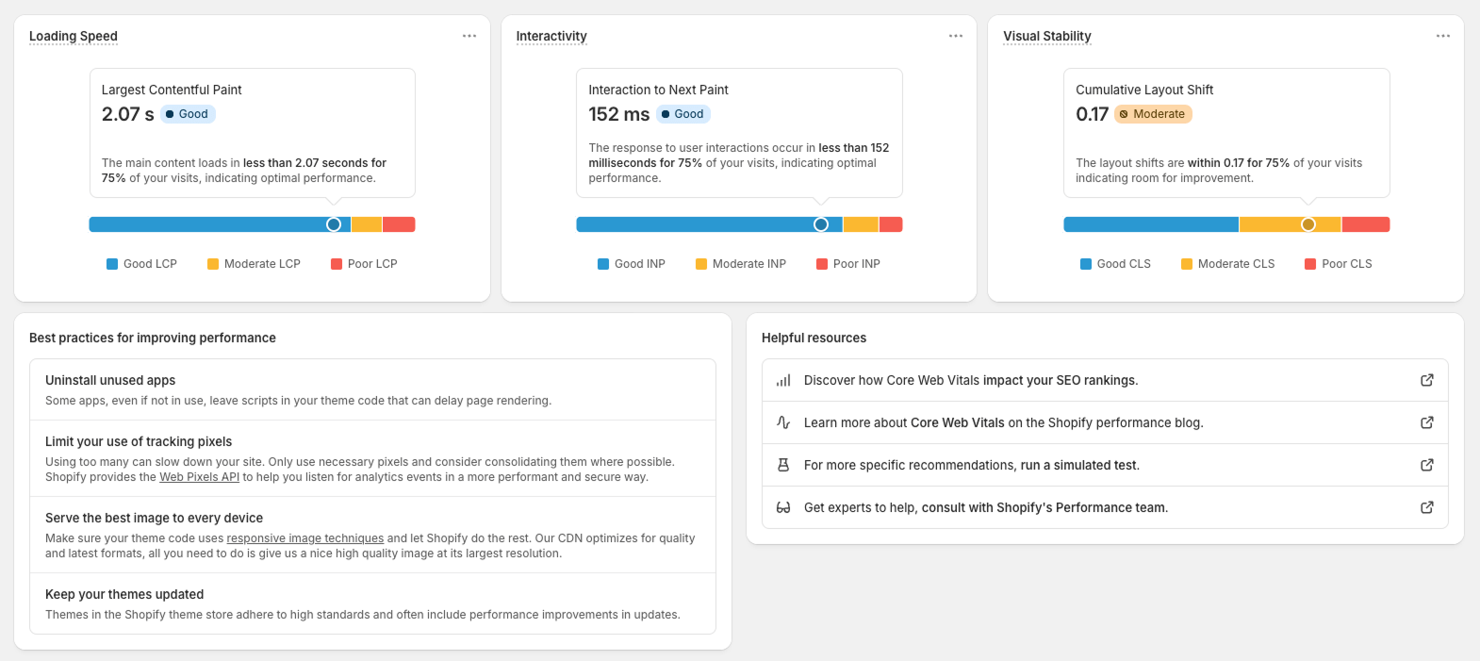Click the Largest Contentful Paint label

click(172, 90)
